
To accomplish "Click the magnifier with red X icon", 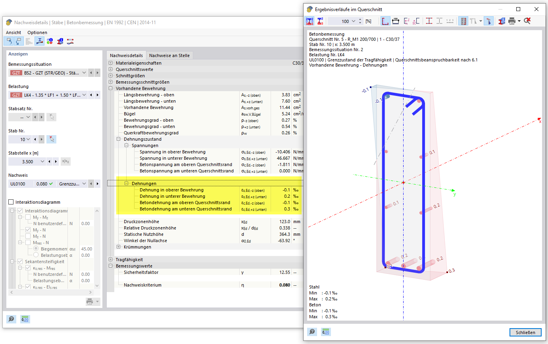I will click(x=527, y=21).
